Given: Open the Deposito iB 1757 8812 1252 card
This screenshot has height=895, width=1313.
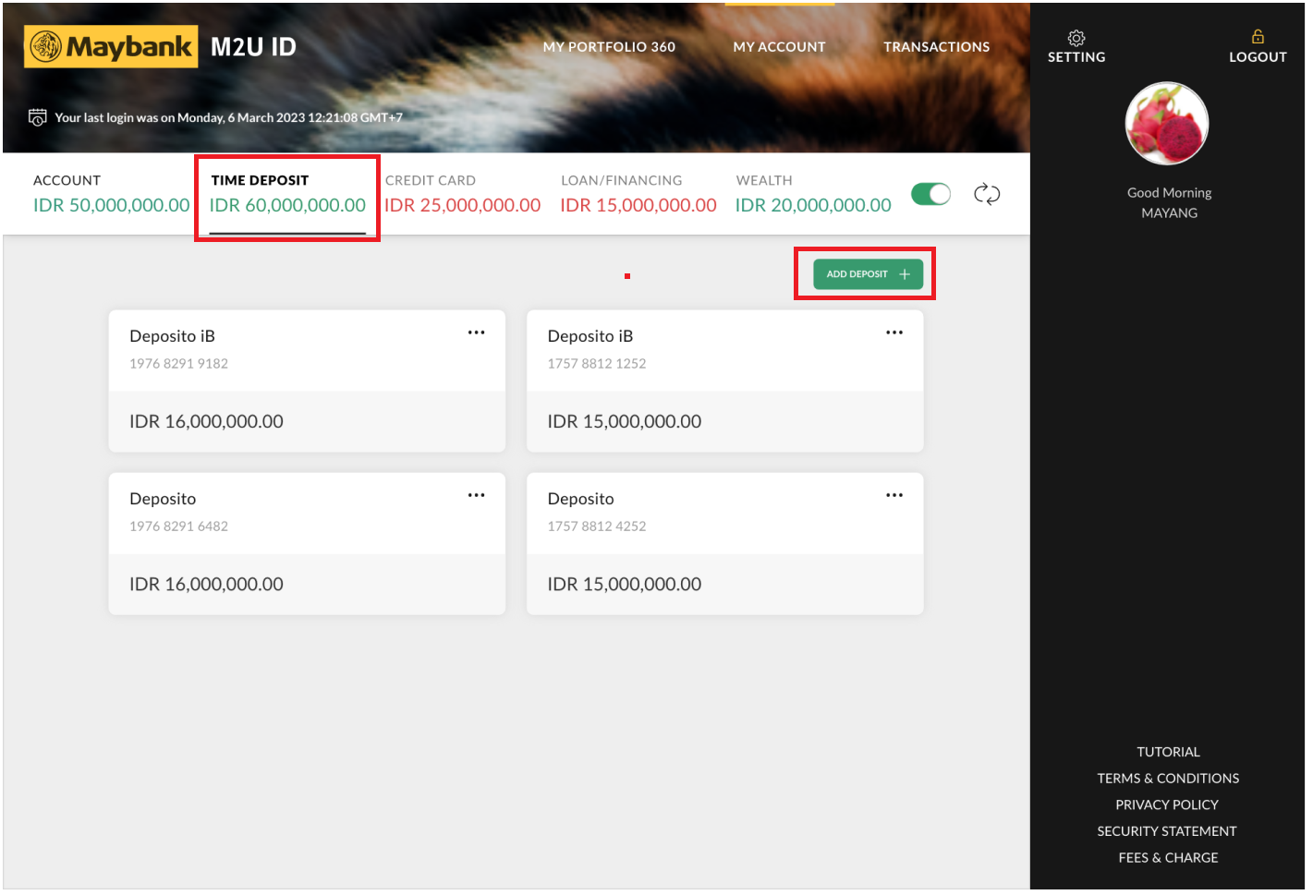Looking at the screenshot, I should coord(725,381).
